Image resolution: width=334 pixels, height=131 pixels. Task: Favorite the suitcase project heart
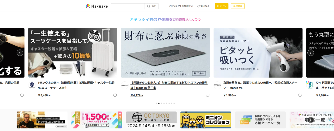115,95
